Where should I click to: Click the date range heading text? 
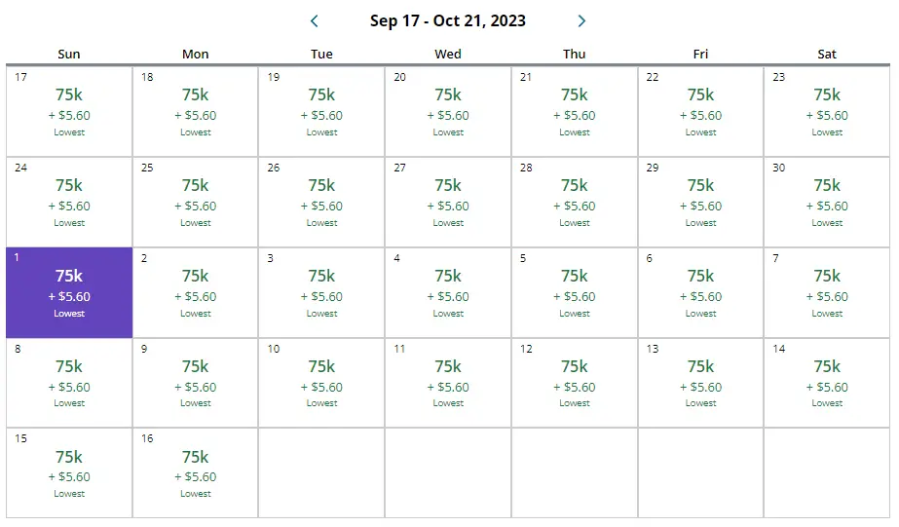(448, 20)
